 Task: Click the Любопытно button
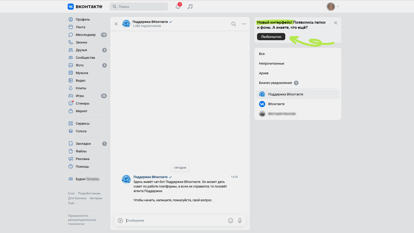pyautogui.click(x=271, y=37)
